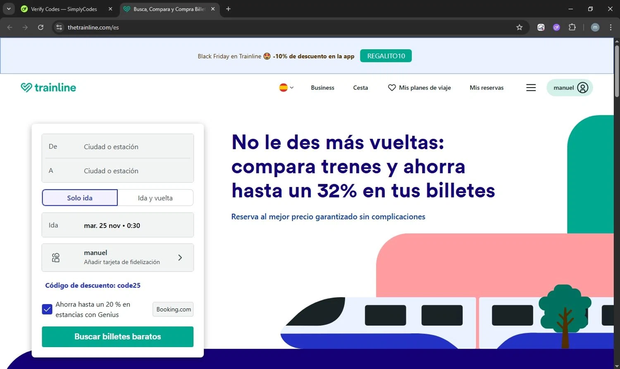Image resolution: width=620 pixels, height=369 pixels.
Task: Click the passengers icon in traveller row
Action: tap(56, 257)
